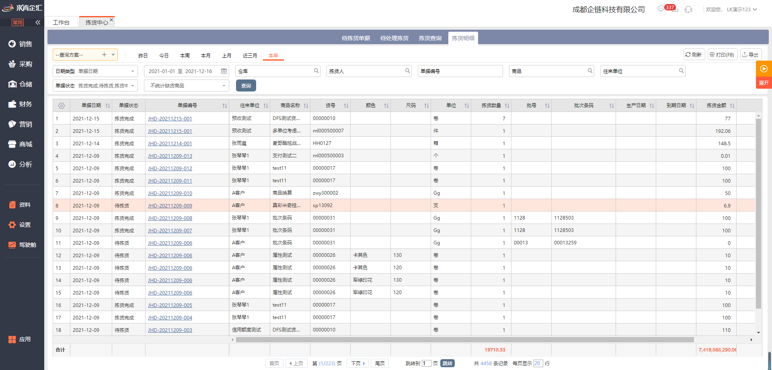The height and width of the screenshot is (370, 772).
Task: Click the 查询 search button
Action: [246, 85]
